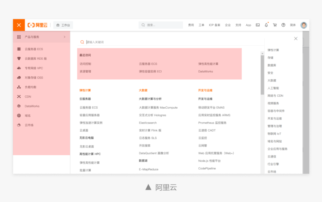Image resolution: width=322 pixels, height=202 pixels.
Task: Jump to 存储 category
Action: click(x=270, y=58)
